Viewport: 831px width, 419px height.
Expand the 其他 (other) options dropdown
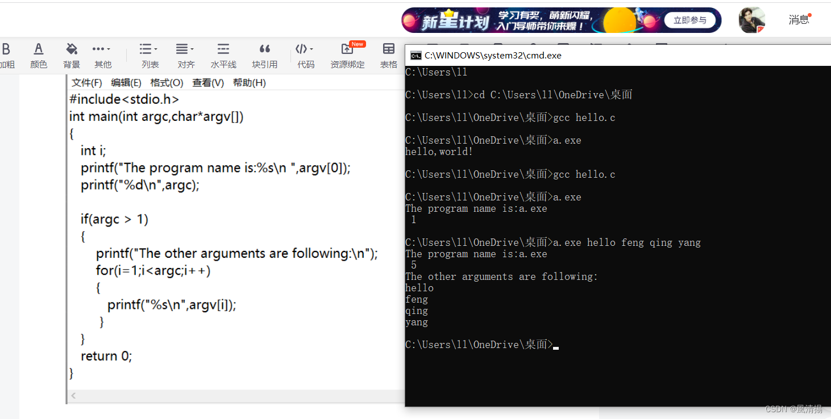103,56
